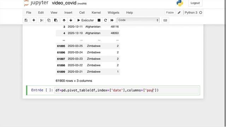Open the File menu

tap(29, 13)
